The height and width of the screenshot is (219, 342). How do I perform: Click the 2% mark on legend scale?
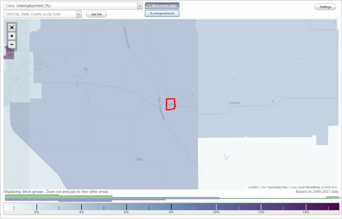pos(36,212)
